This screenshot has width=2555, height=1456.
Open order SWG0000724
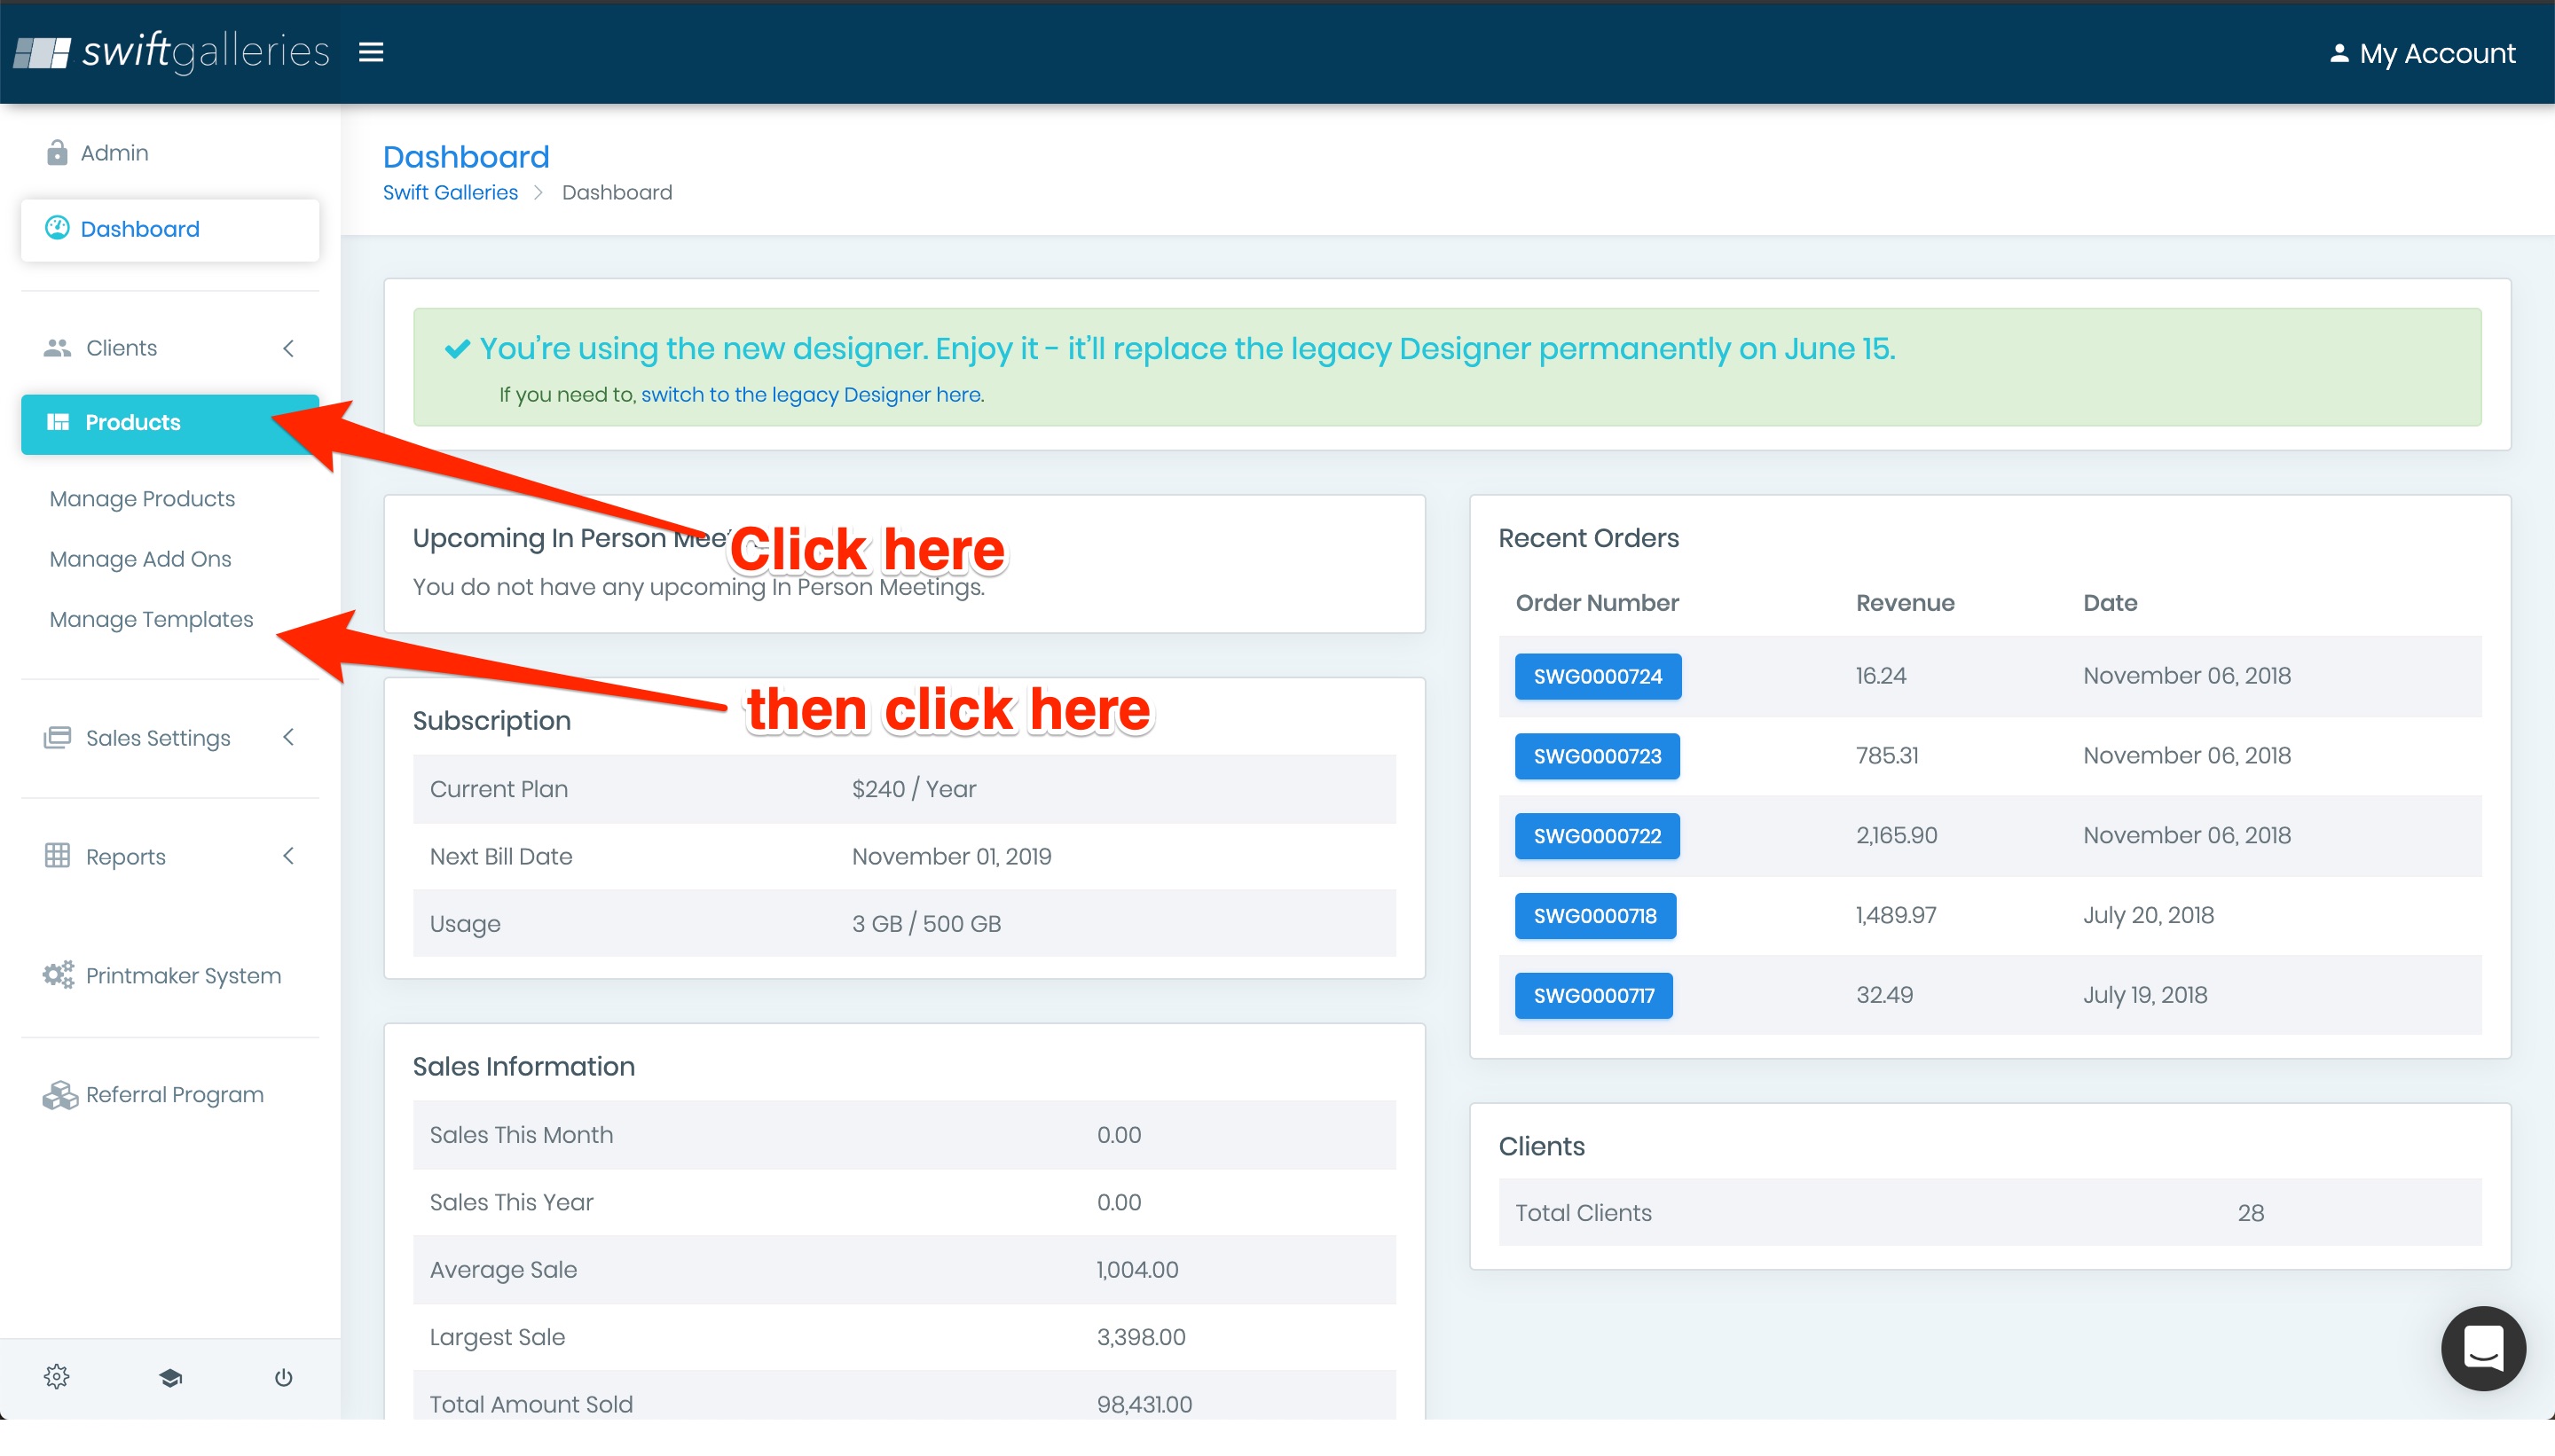click(1598, 676)
